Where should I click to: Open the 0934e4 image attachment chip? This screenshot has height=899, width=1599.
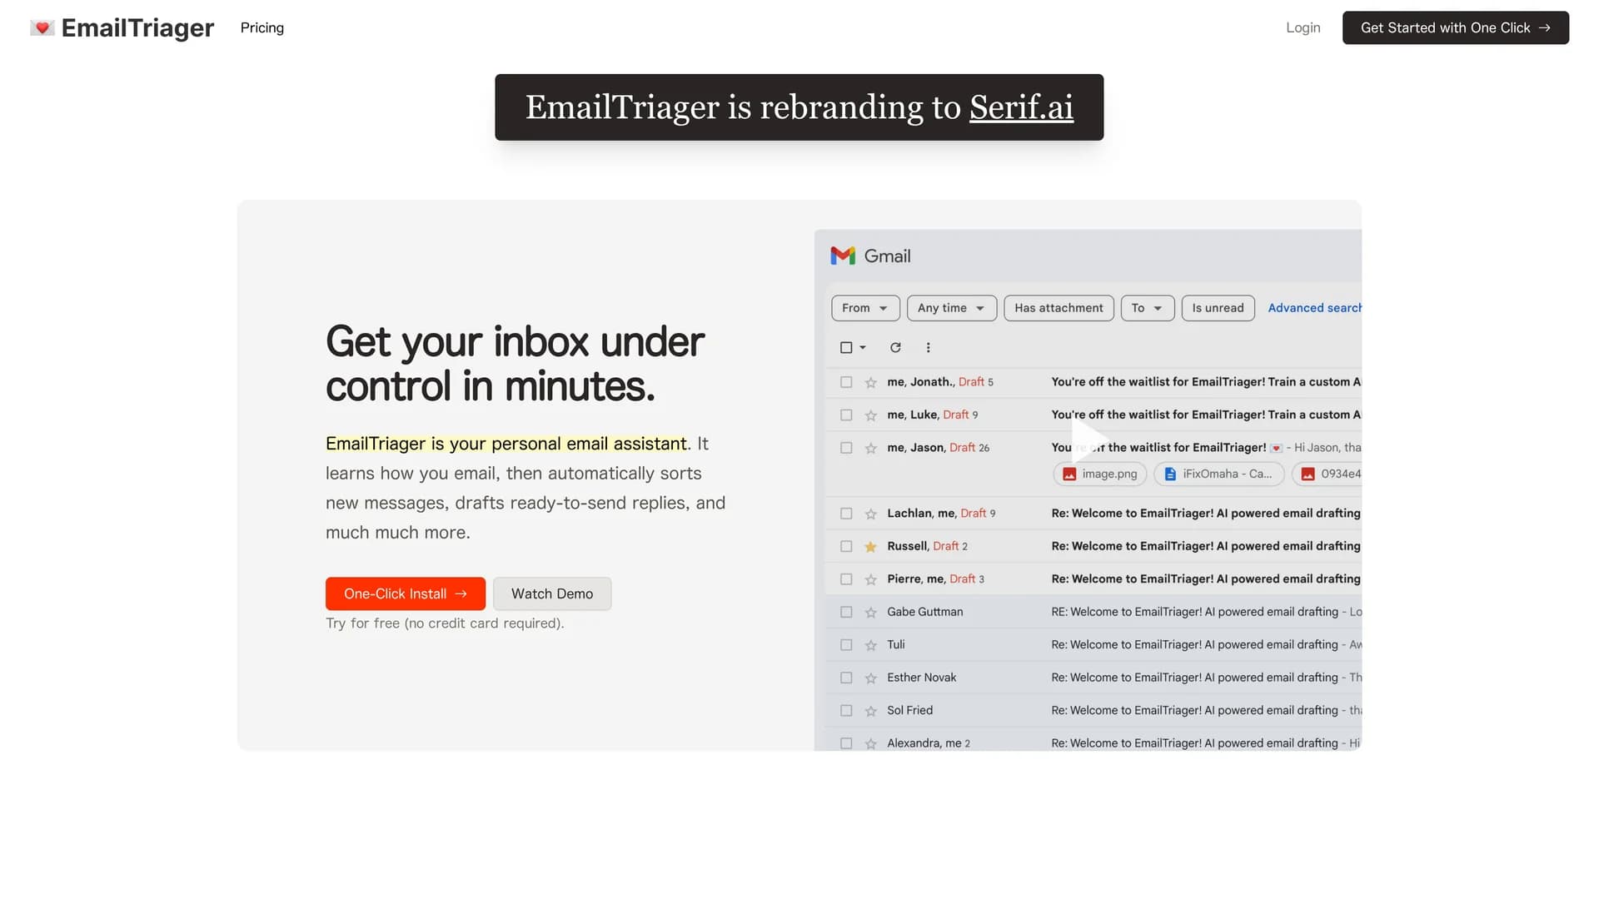(x=1327, y=474)
